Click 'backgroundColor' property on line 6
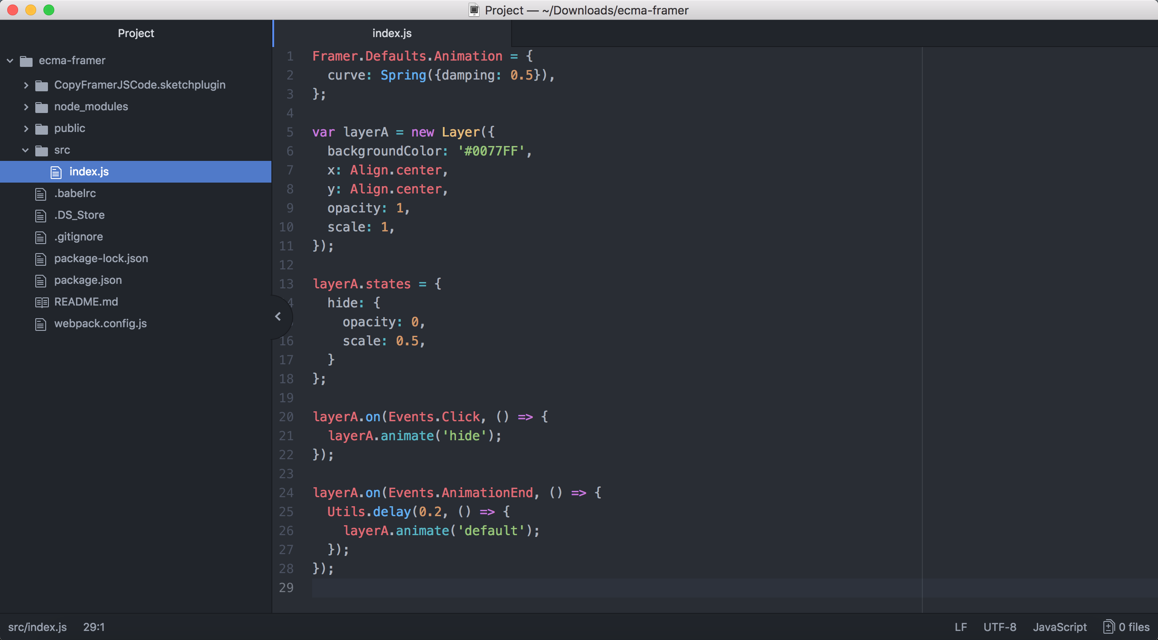The height and width of the screenshot is (640, 1158). pyautogui.click(x=384, y=151)
